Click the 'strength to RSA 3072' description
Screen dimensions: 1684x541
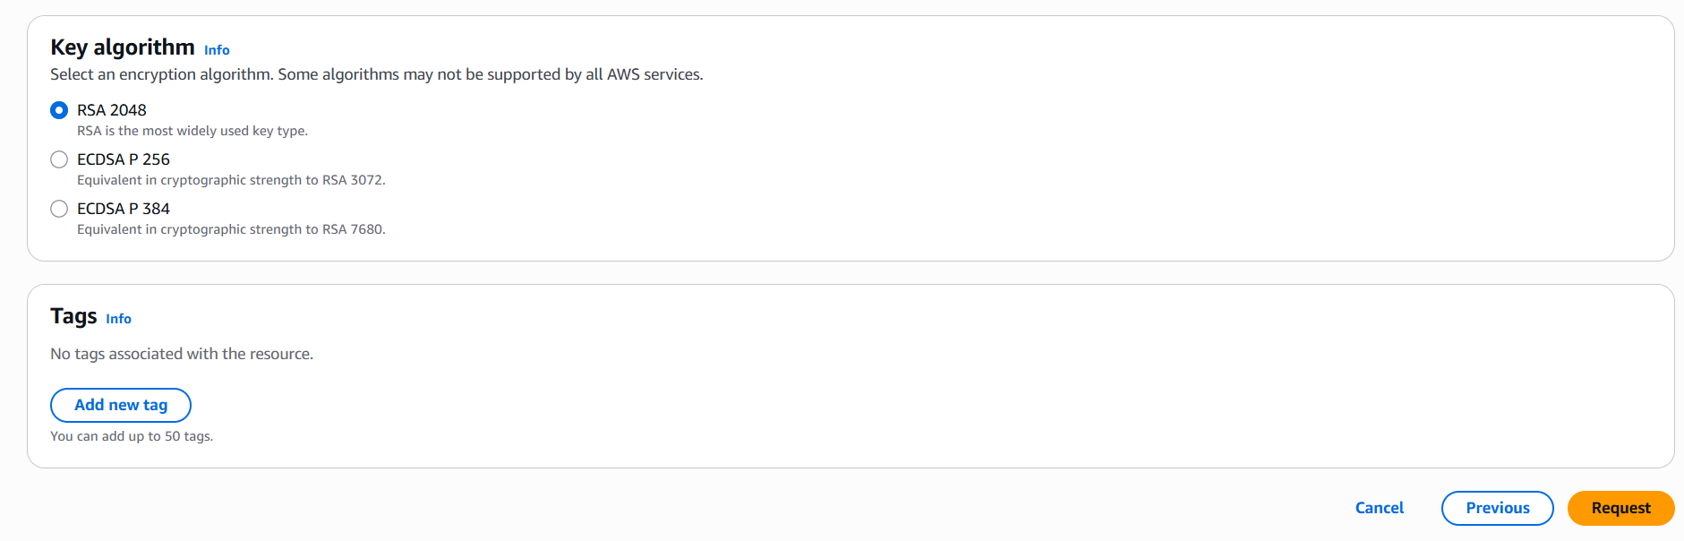231,180
